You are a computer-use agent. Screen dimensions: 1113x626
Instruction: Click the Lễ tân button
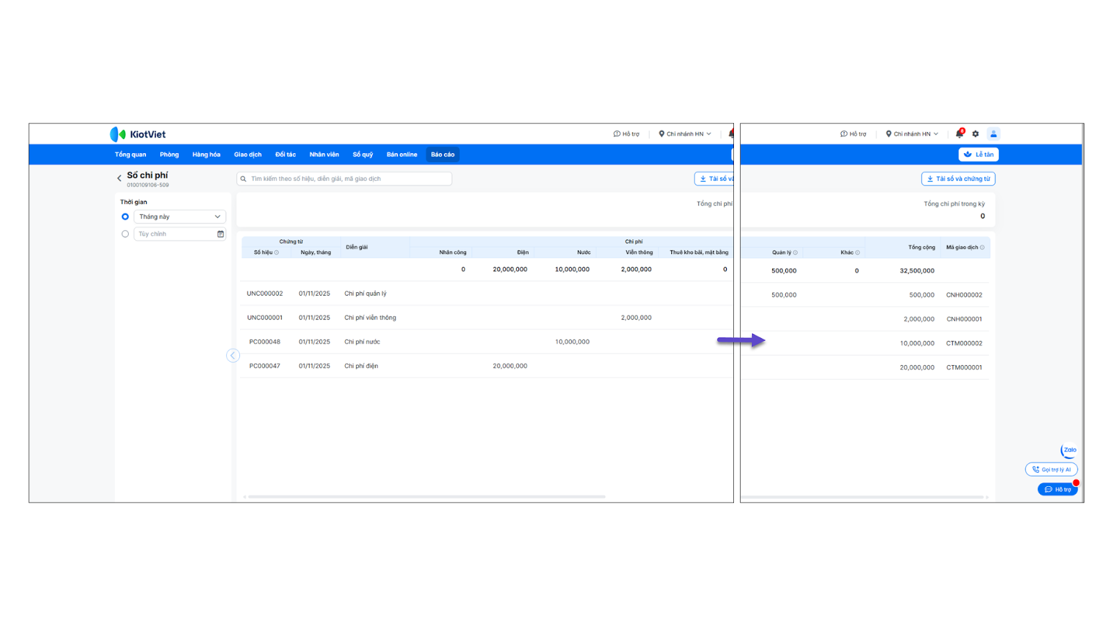[979, 154]
